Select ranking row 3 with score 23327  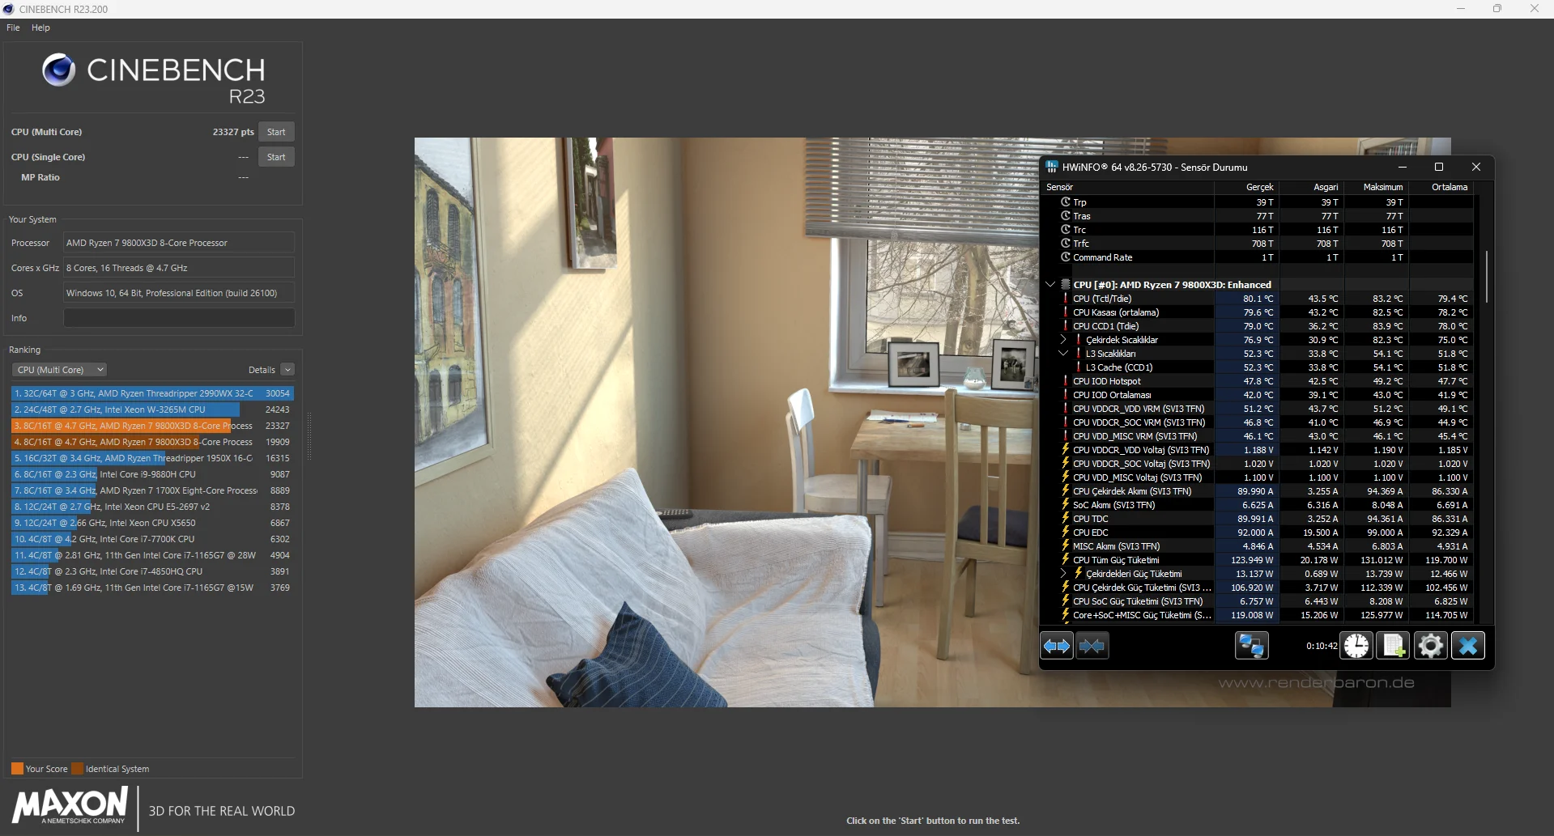point(152,426)
